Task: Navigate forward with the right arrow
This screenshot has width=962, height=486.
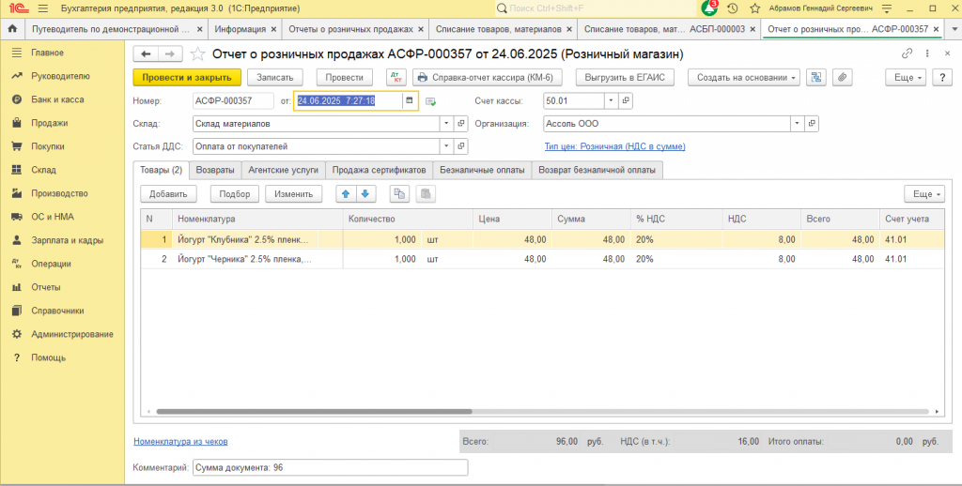Action: coord(170,53)
